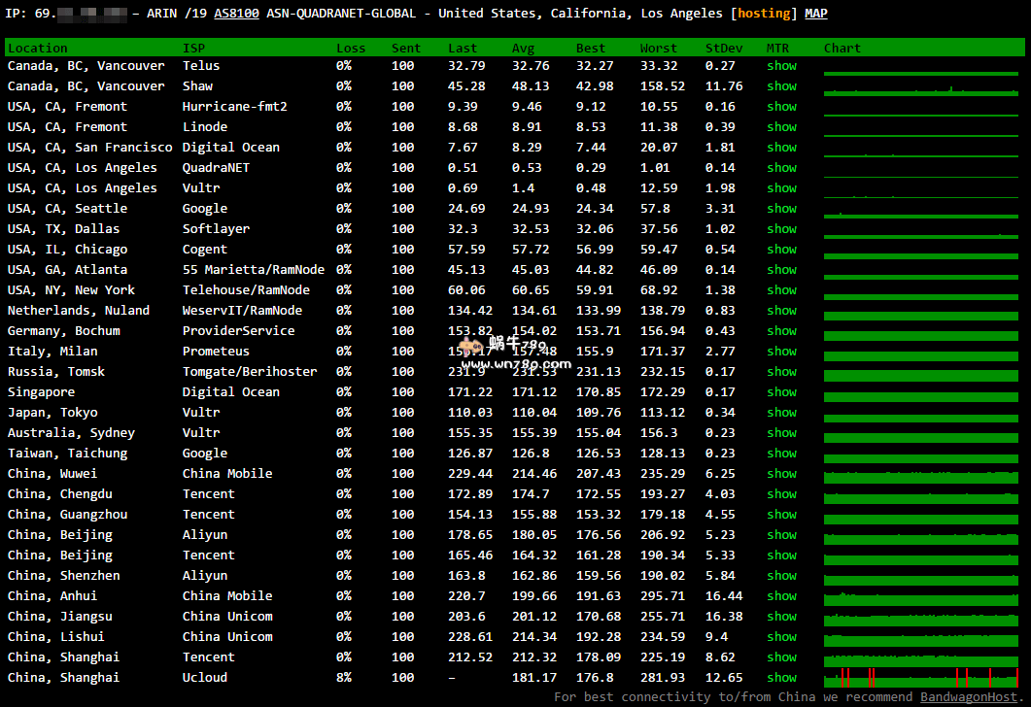This screenshot has width=1031, height=707.
Task: Show MTR for Germany Bochum ProviderService
Action: coord(781,331)
